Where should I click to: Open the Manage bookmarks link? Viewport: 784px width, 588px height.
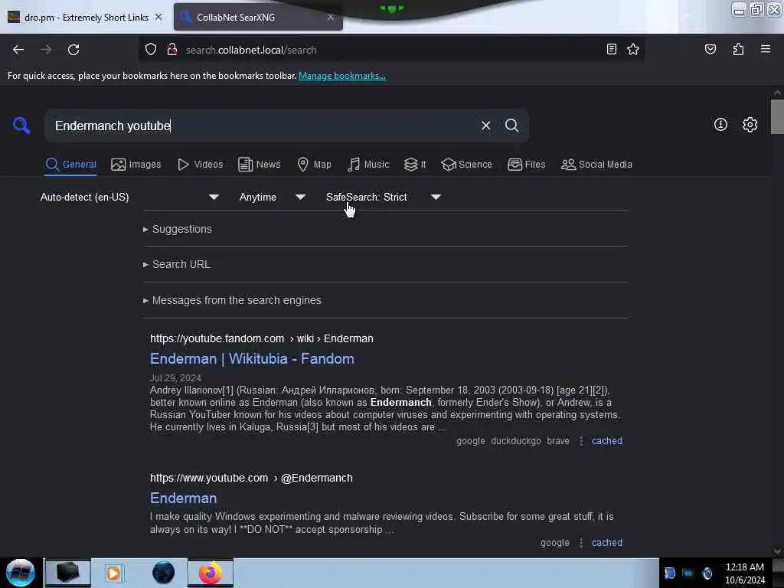[342, 76]
